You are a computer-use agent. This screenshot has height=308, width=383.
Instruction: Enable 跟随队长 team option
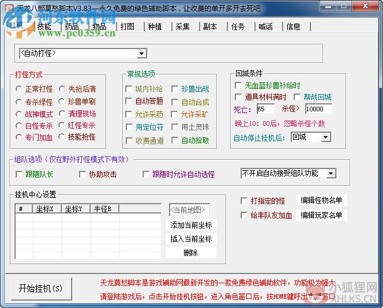(x=19, y=174)
